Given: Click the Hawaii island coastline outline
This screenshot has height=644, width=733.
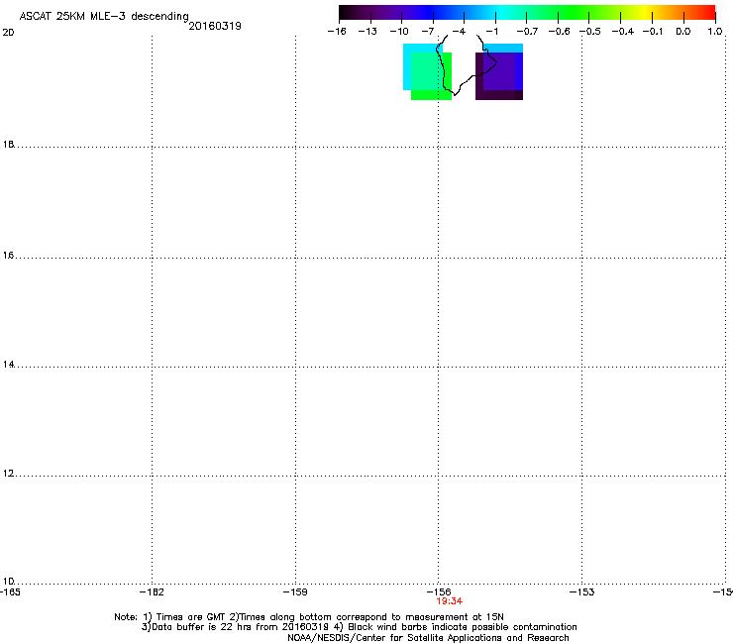Looking at the screenshot, I should point(467,64).
